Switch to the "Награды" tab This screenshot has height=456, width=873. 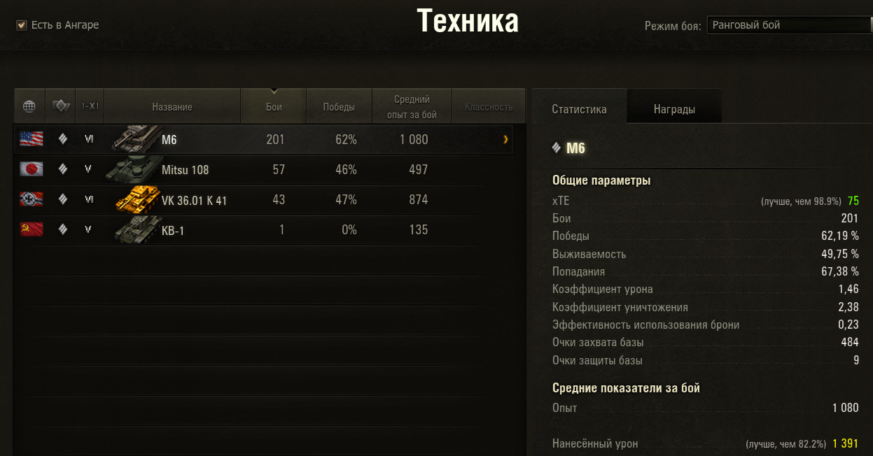(674, 109)
